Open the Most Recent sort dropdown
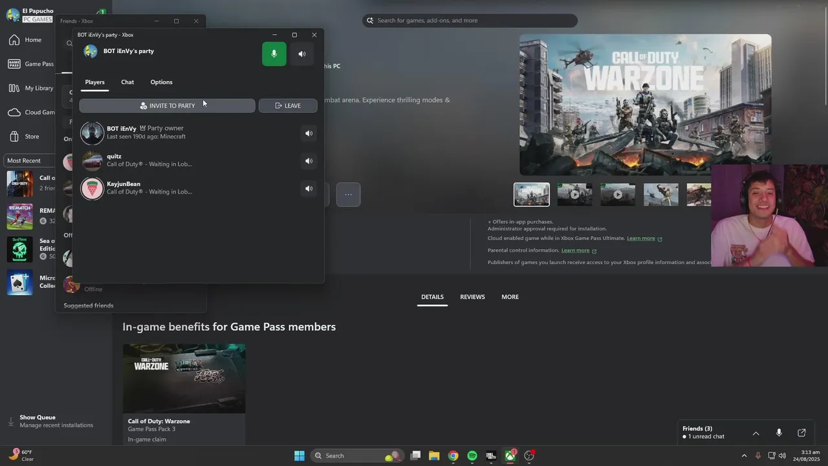This screenshot has width=828, height=466. [30, 161]
